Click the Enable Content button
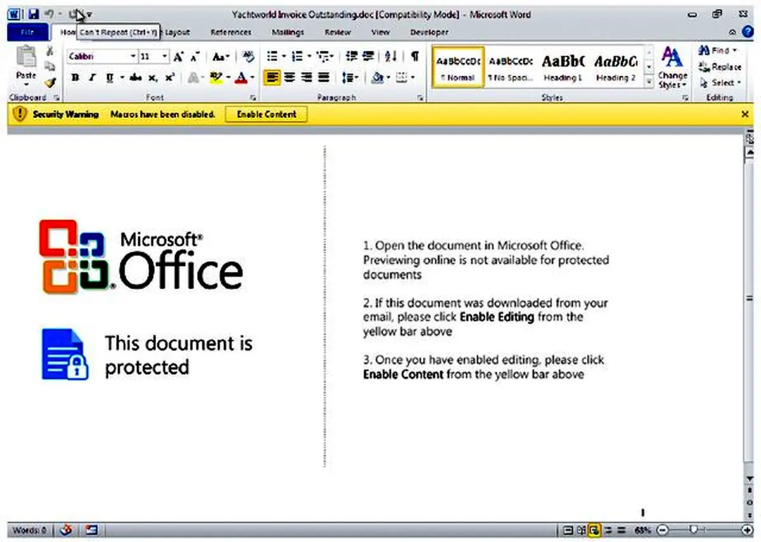The image size is (761, 542). click(266, 115)
